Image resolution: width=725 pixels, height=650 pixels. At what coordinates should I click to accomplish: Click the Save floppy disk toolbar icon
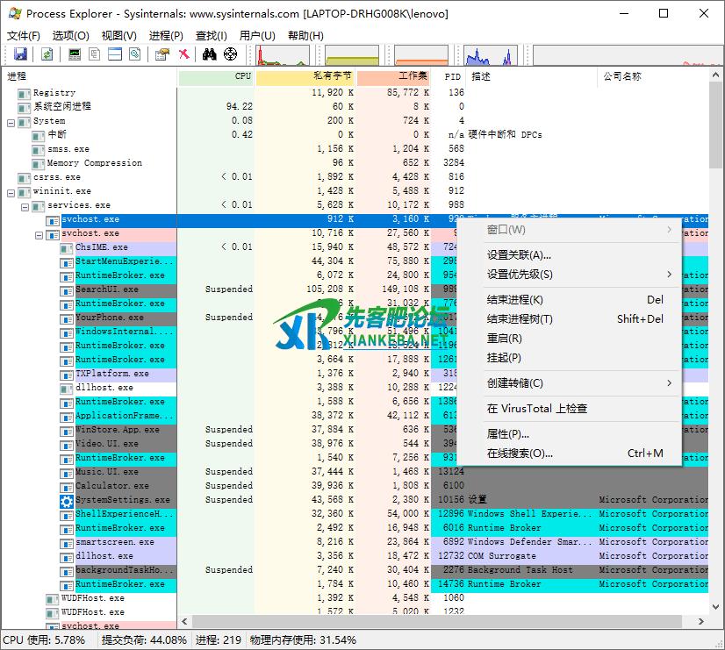tap(20, 54)
